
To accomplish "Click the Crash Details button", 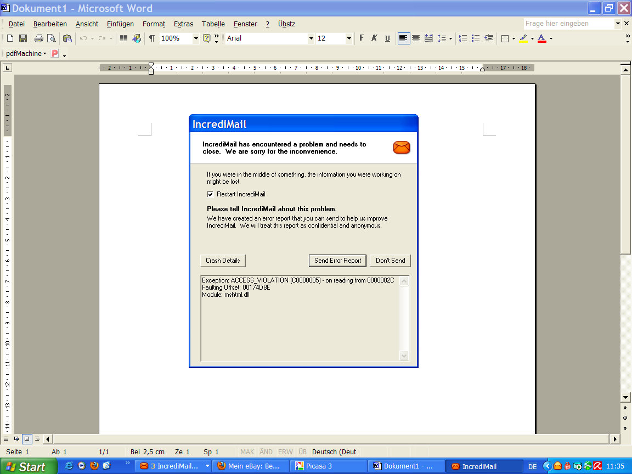I will [223, 261].
